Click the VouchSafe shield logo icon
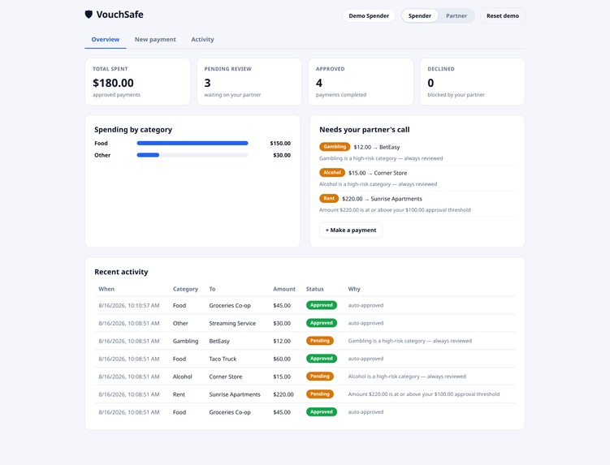Viewport: 610px width, 465px height. pos(89,15)
